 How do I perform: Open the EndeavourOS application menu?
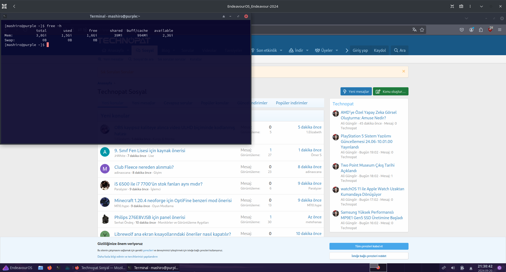[17, 268]
